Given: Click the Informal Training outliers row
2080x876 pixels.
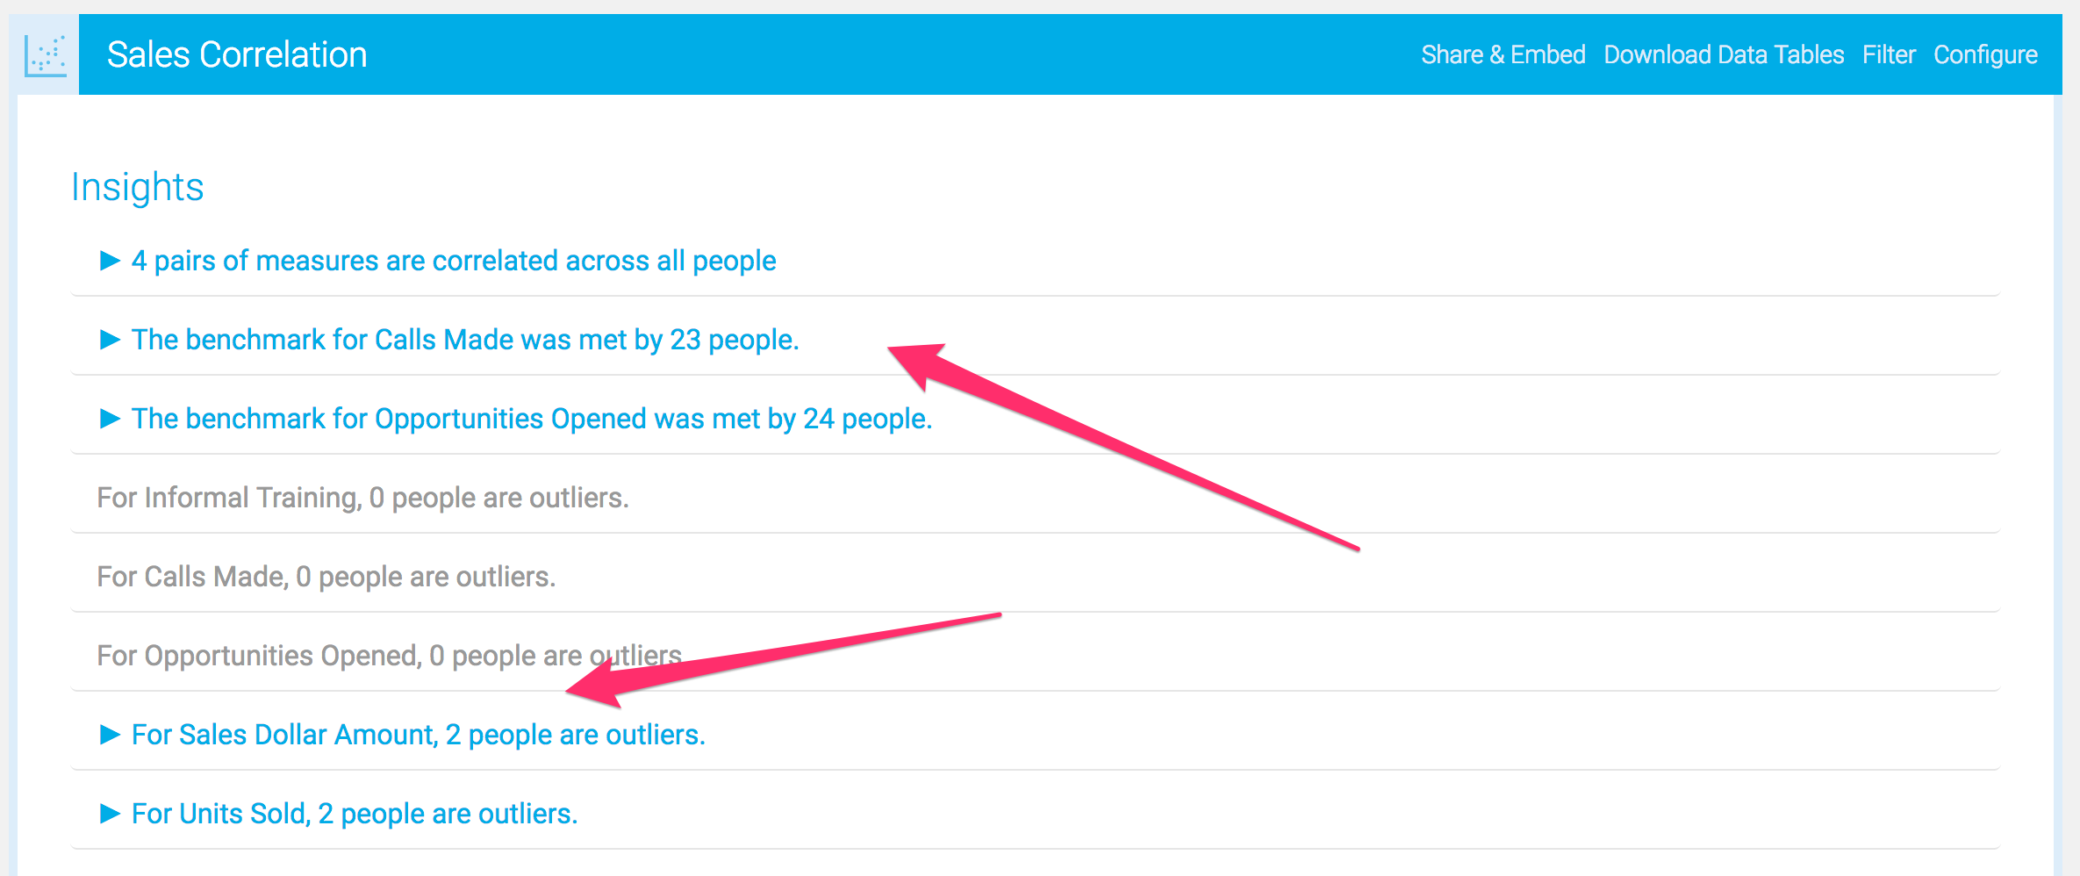Looking at the screenshot, I should pos(362,498).
